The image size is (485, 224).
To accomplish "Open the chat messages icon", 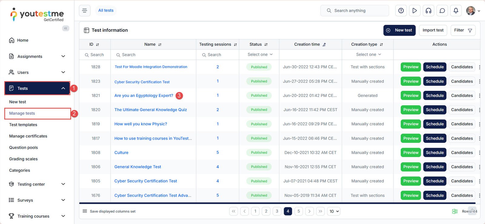I will pyautogui.click(x=442, y=11).
